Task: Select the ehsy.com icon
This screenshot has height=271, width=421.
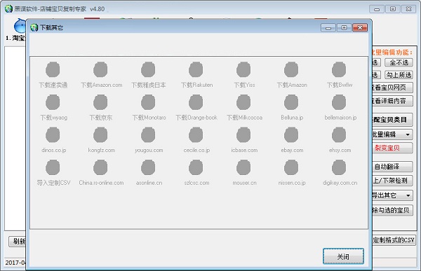Action: pos(339,135)
